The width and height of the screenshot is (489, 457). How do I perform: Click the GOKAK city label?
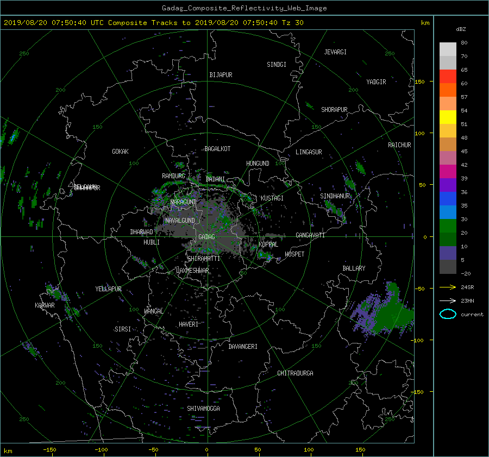120,152
